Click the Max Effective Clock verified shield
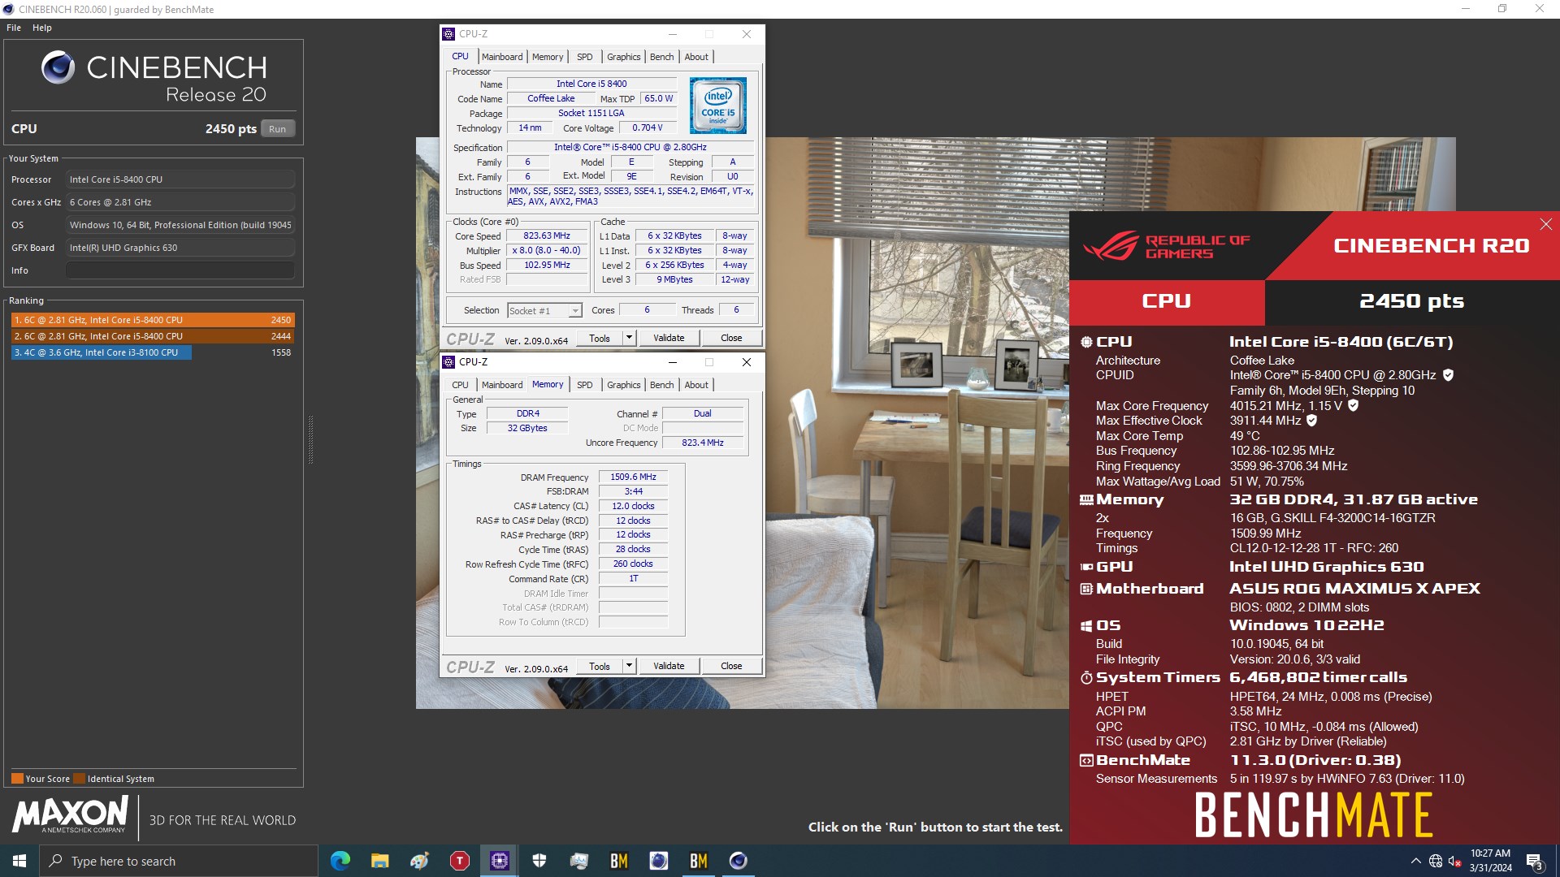This screenshot has height=877, width=1560. tap(1311, 421)
